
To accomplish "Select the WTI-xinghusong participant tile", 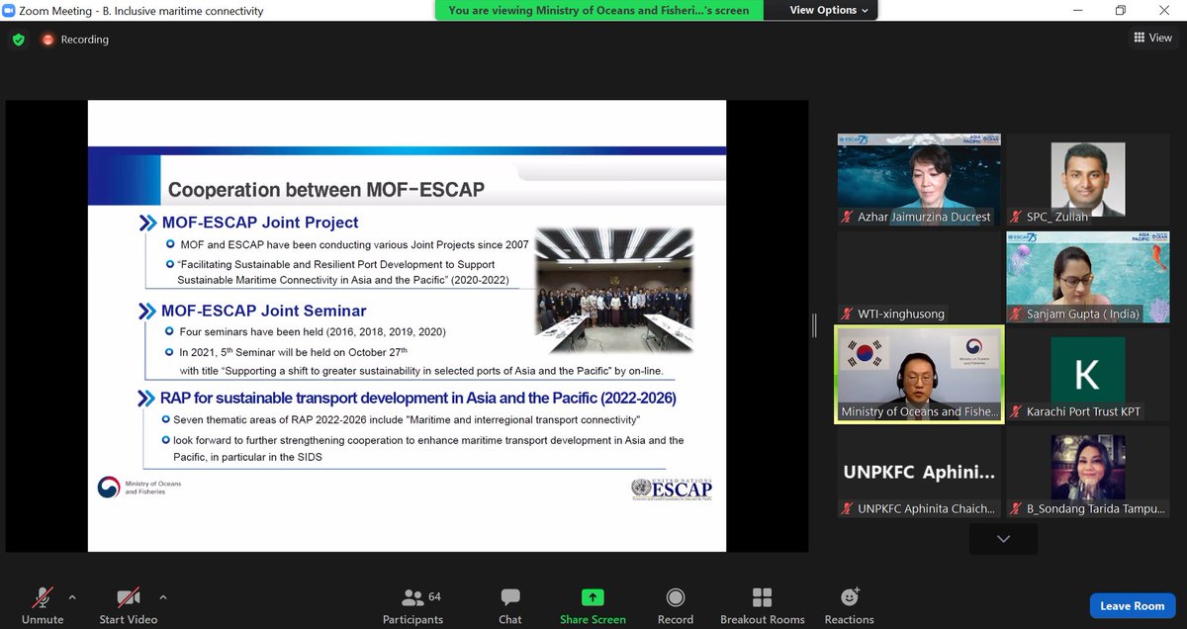I will click(x=919, y=277).
